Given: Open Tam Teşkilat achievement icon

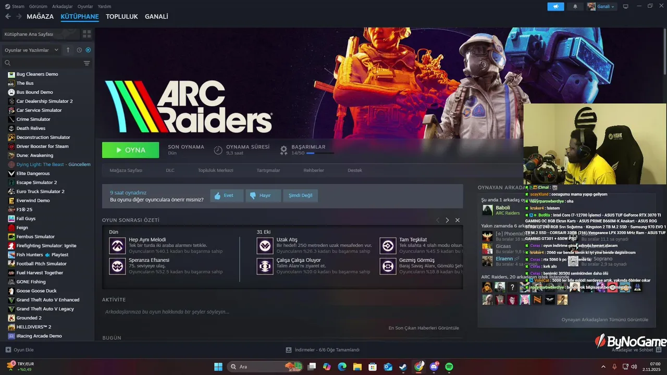Looking at the screenshot, I should 388,245.
